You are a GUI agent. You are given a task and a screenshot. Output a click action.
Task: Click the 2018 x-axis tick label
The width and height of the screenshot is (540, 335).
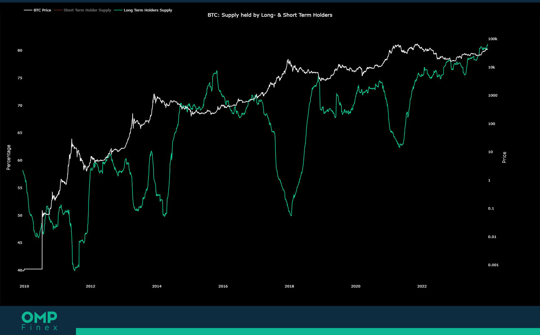289,286
